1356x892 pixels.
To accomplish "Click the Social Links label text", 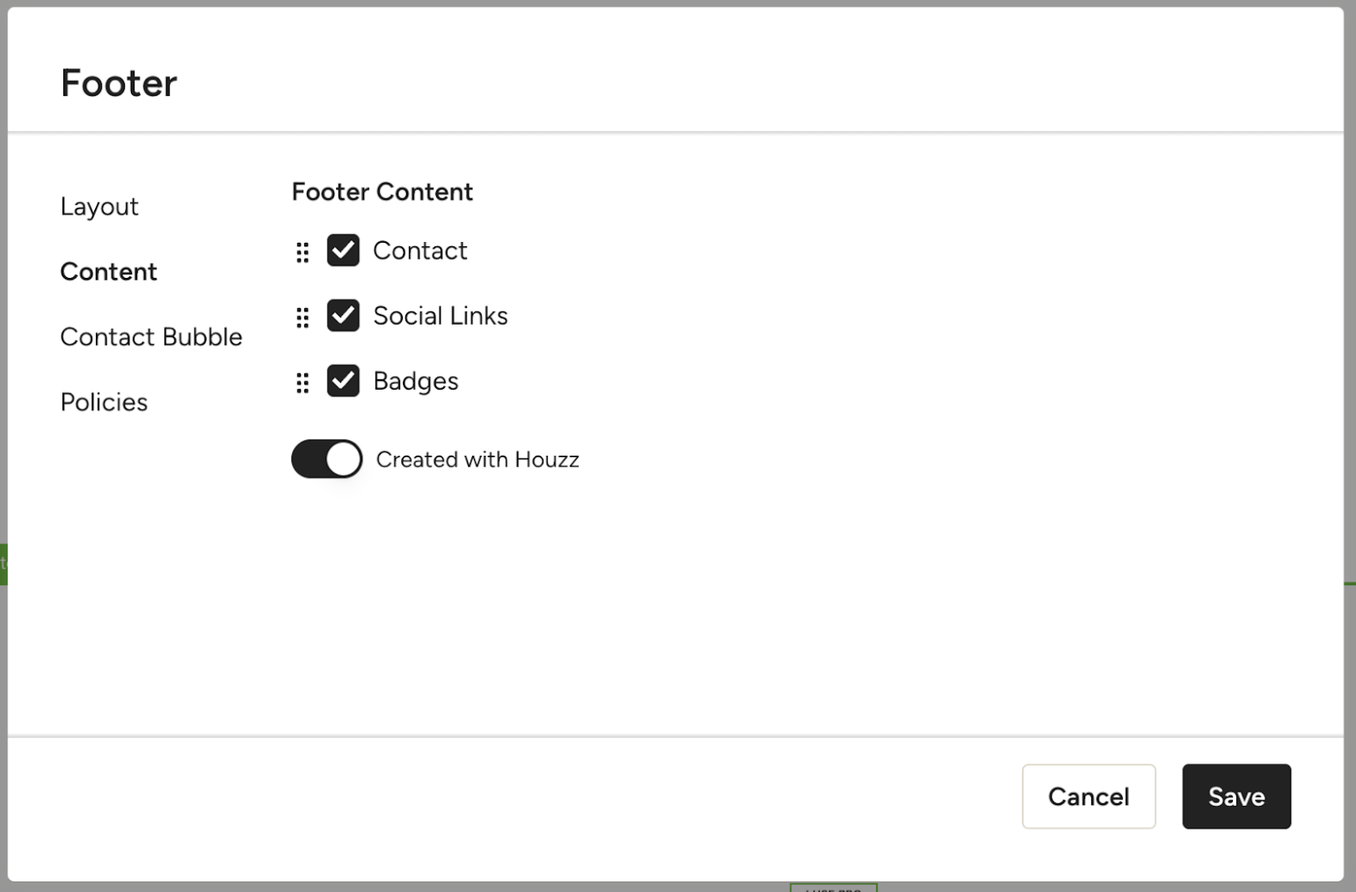I will click(x=441, y=316).
